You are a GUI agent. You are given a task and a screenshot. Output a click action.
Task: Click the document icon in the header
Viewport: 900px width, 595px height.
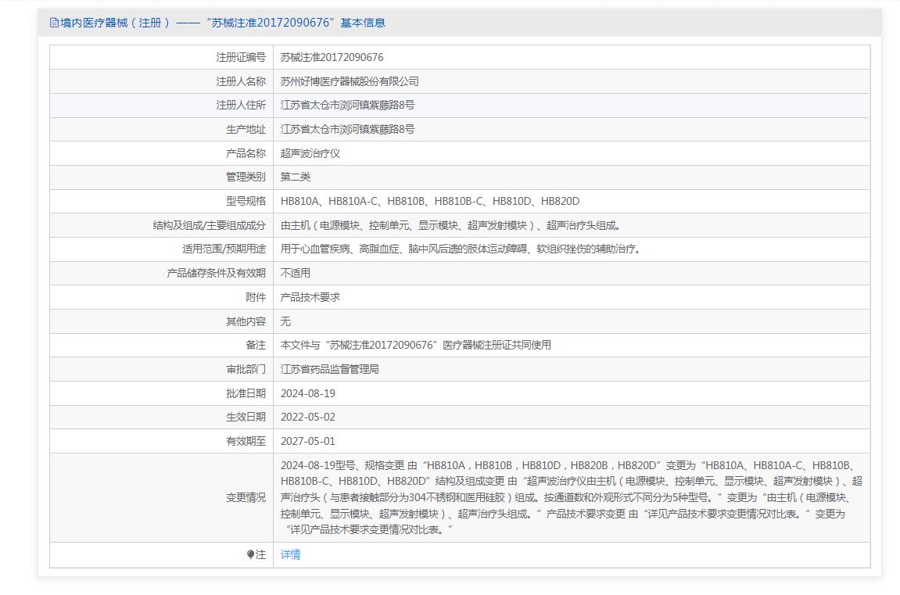(x=54, y=23)
